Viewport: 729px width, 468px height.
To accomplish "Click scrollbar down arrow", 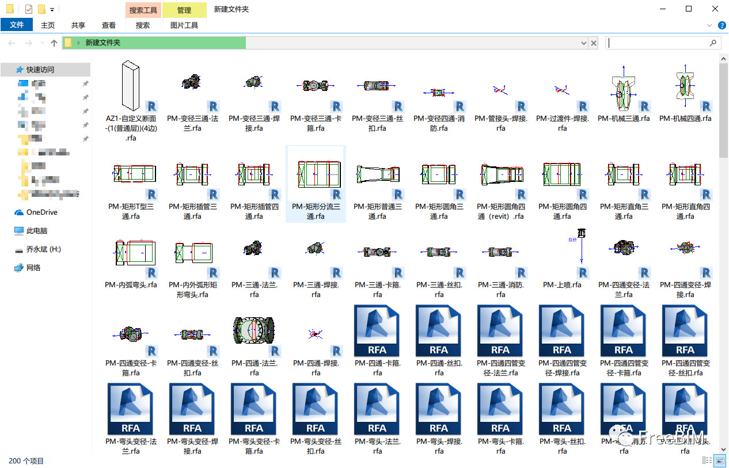I will 724,449.
